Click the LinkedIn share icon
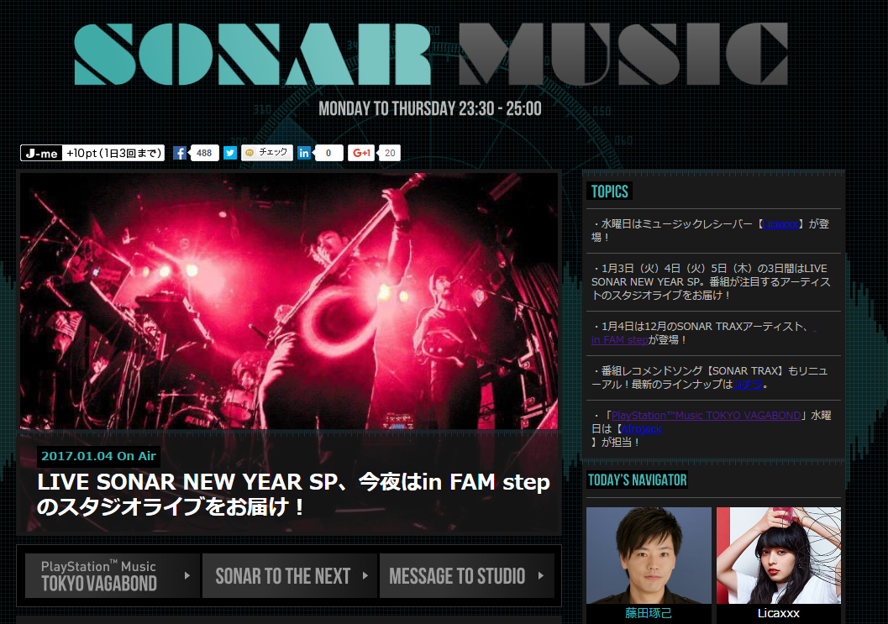888x624 pixels. (x=304, y=153)
